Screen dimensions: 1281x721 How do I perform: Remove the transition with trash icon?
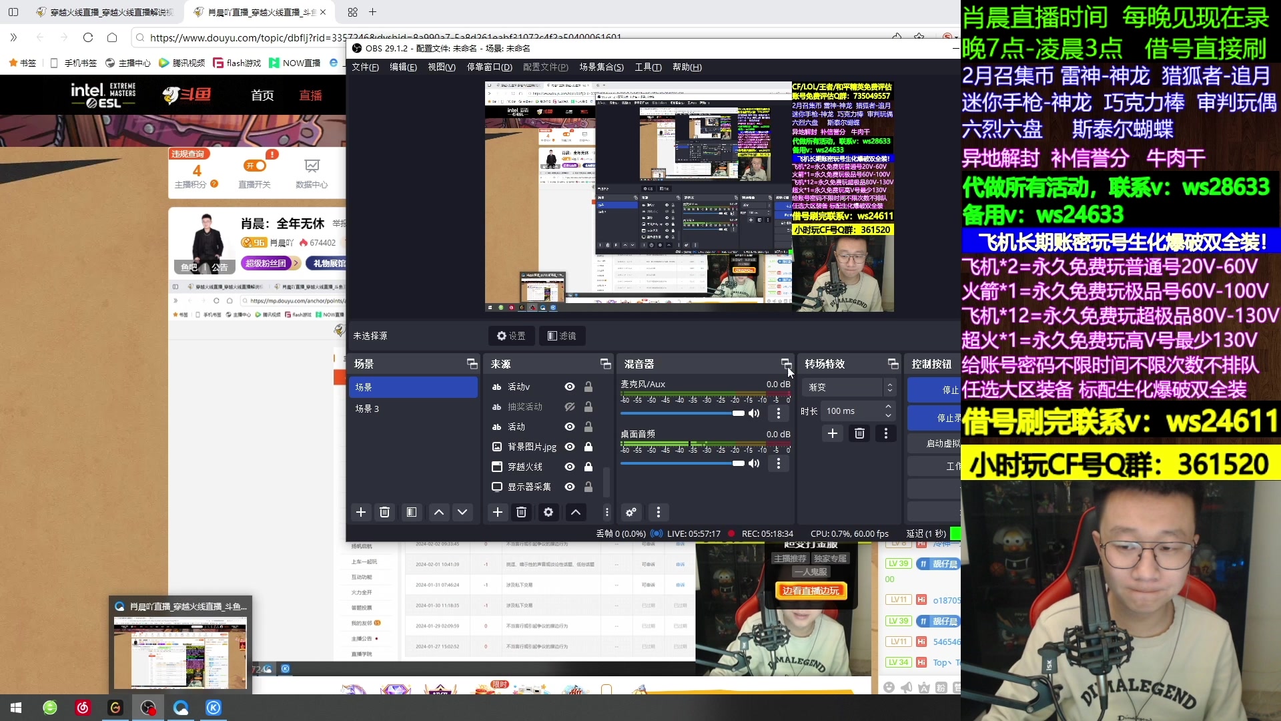tap(859, 433)
